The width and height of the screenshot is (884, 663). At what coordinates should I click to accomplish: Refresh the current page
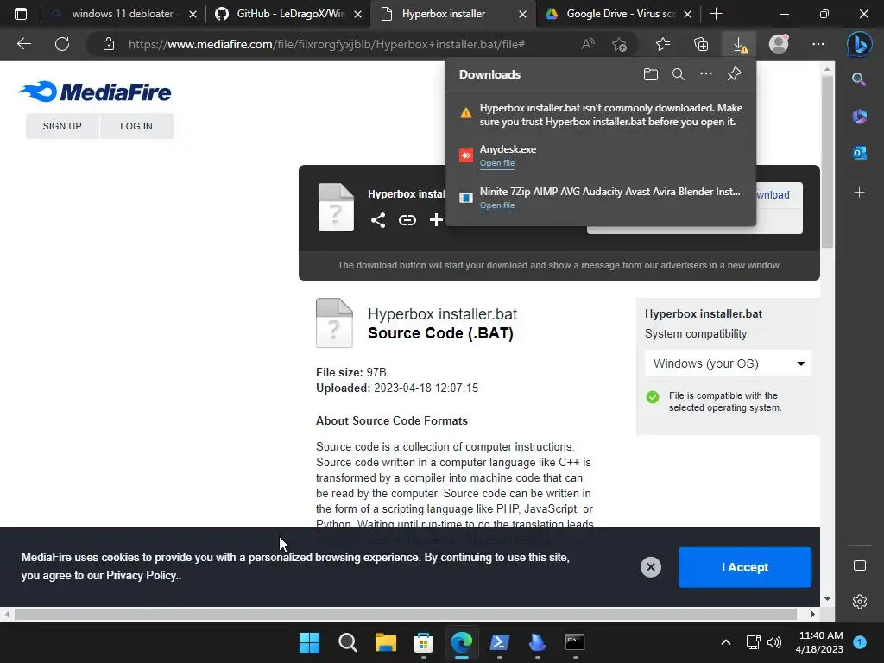[62, 44]
